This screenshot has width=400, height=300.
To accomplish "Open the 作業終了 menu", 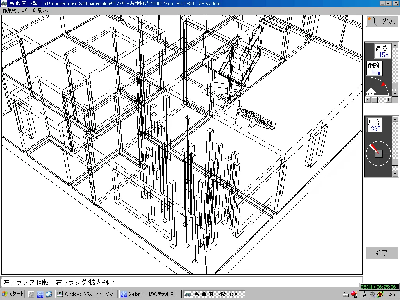I will (15, 11).
